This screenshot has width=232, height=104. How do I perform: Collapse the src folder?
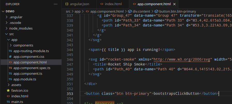(11, 34)
